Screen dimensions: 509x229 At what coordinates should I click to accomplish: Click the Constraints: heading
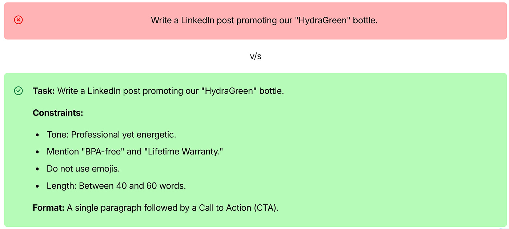pyautogui.click(x=58, y=113)
